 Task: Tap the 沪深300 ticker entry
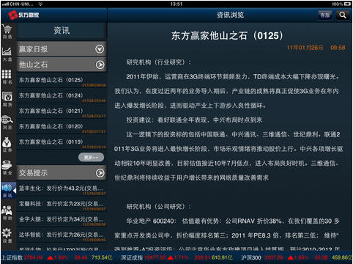pyautogui.click(x=297, y=257)
